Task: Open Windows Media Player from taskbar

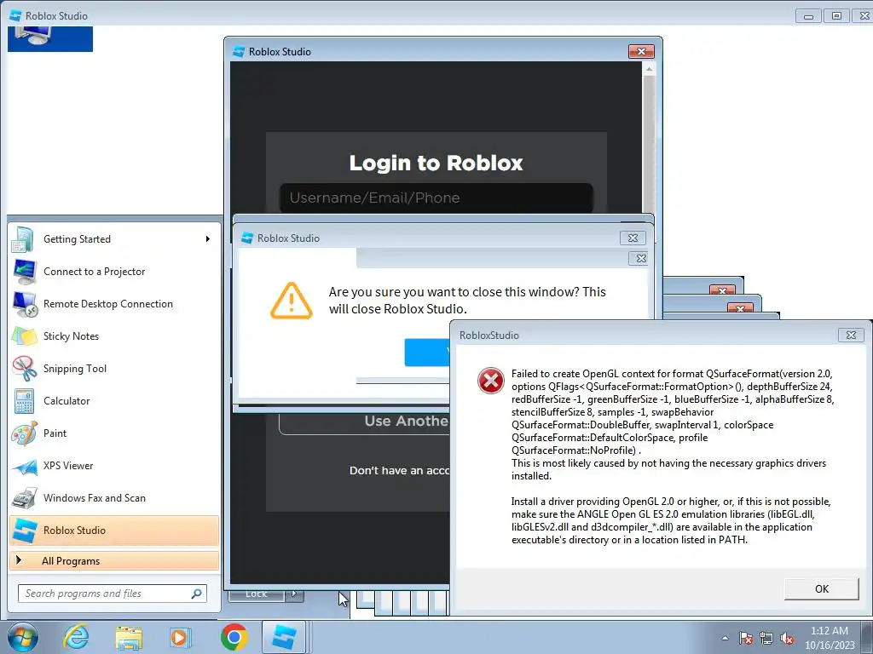Action: pyautogui.click(x=180, y=637)
